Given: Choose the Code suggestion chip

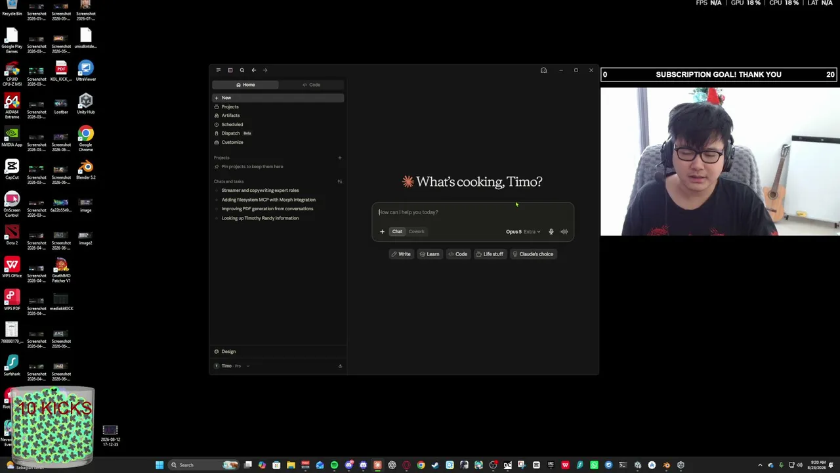Looking at the screenshot, I should [458, 254].
